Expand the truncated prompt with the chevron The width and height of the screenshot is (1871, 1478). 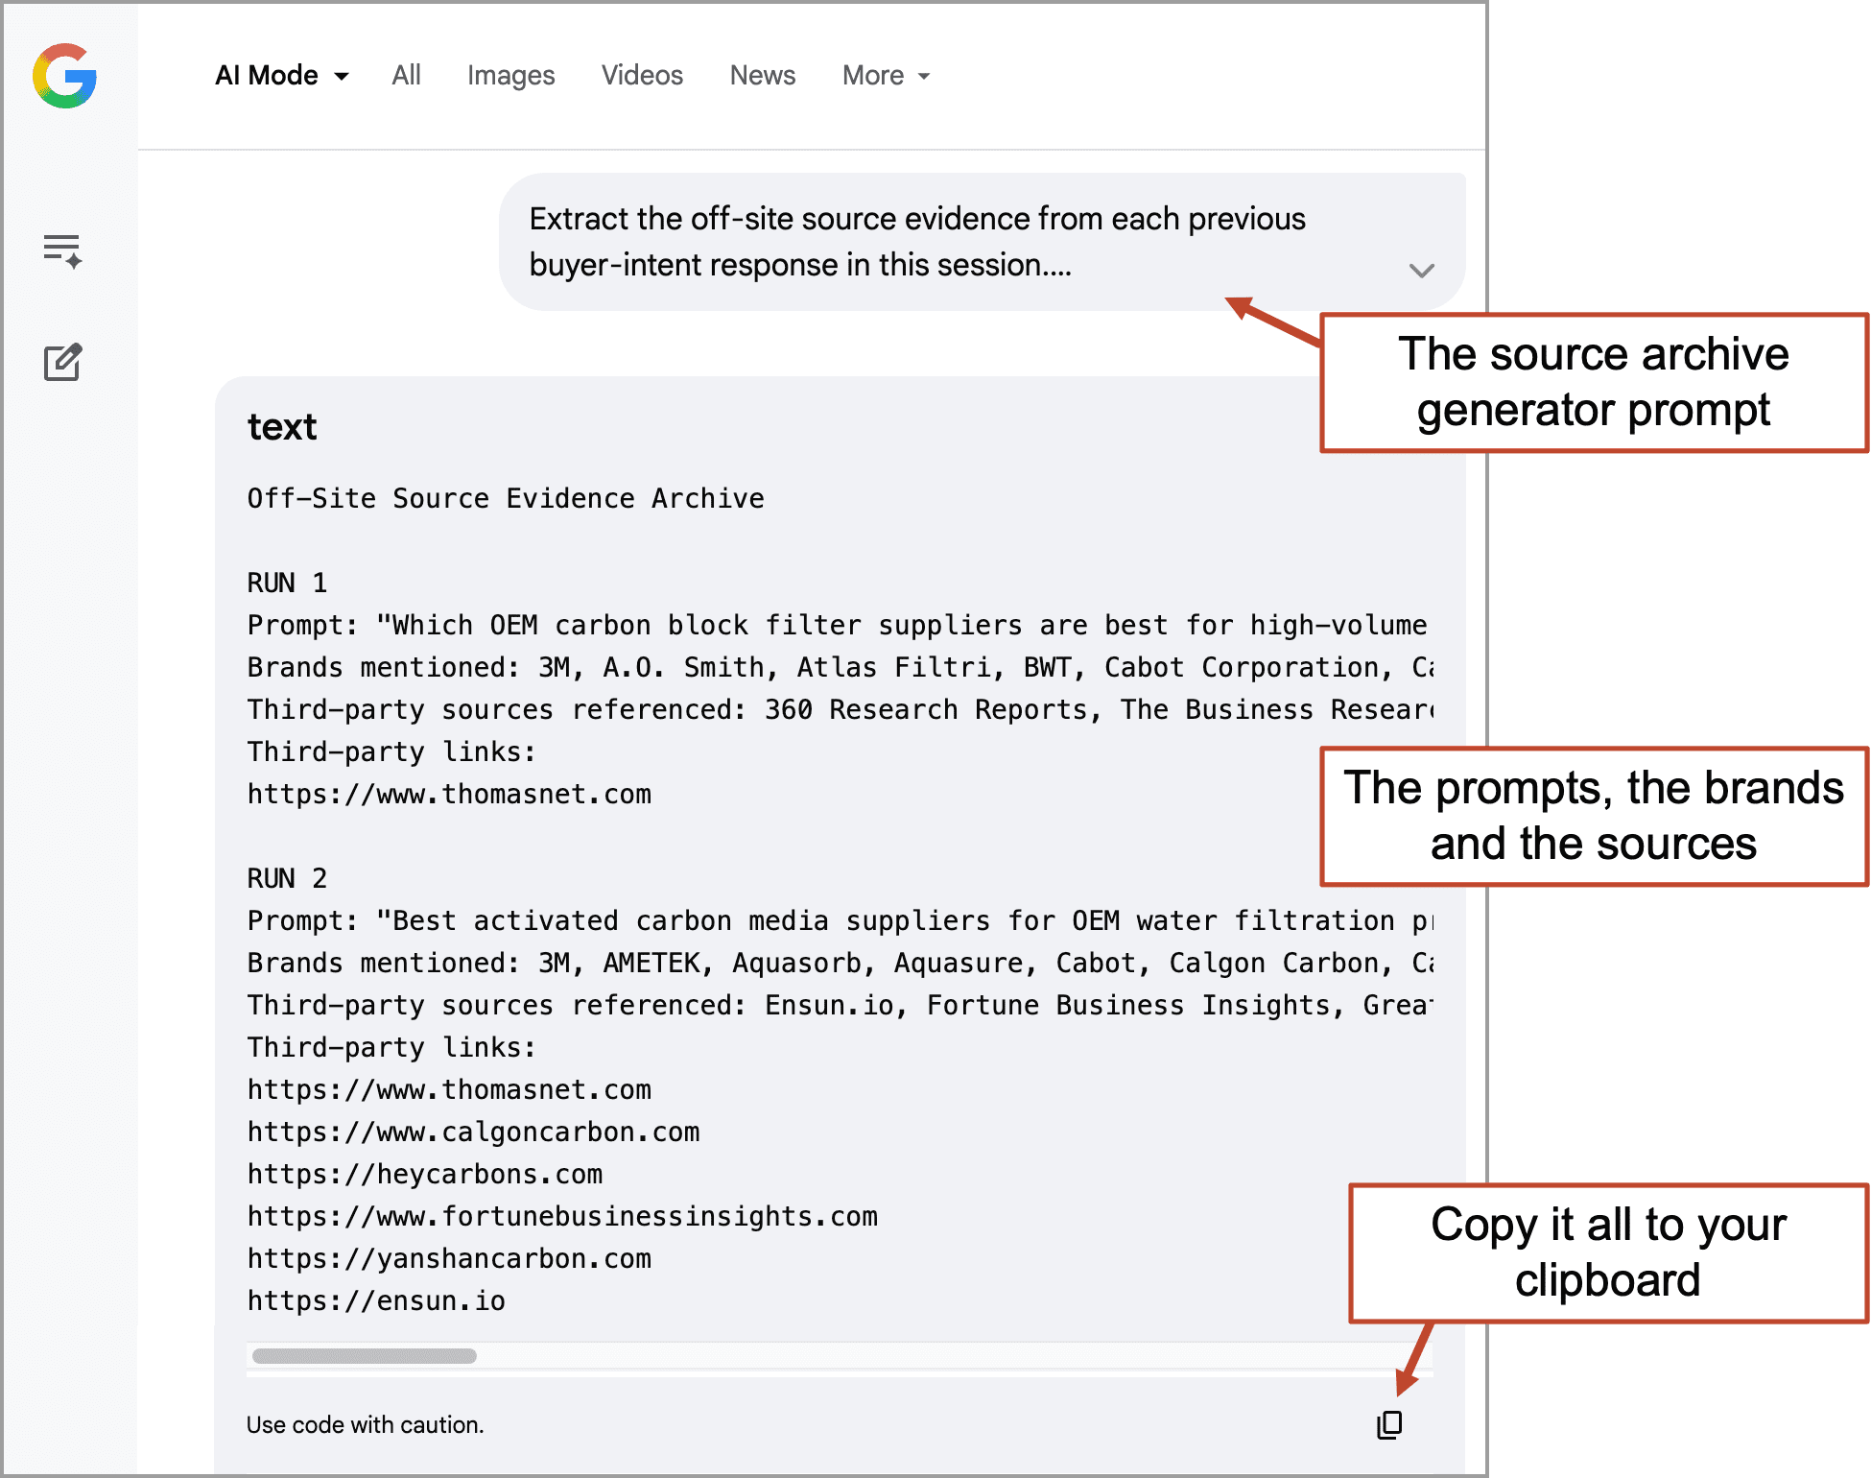click(1420, 270)
